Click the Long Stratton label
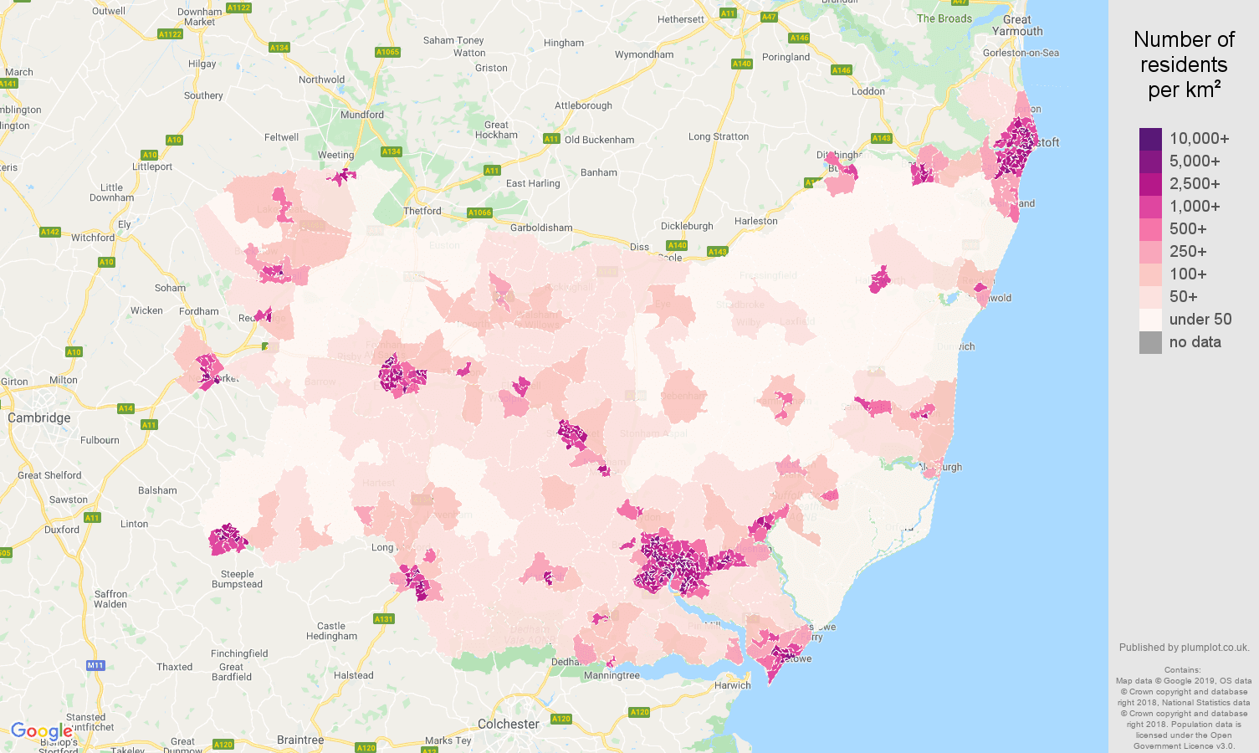The width and height of the screenshot is (1259, 753). pos(719,136)
